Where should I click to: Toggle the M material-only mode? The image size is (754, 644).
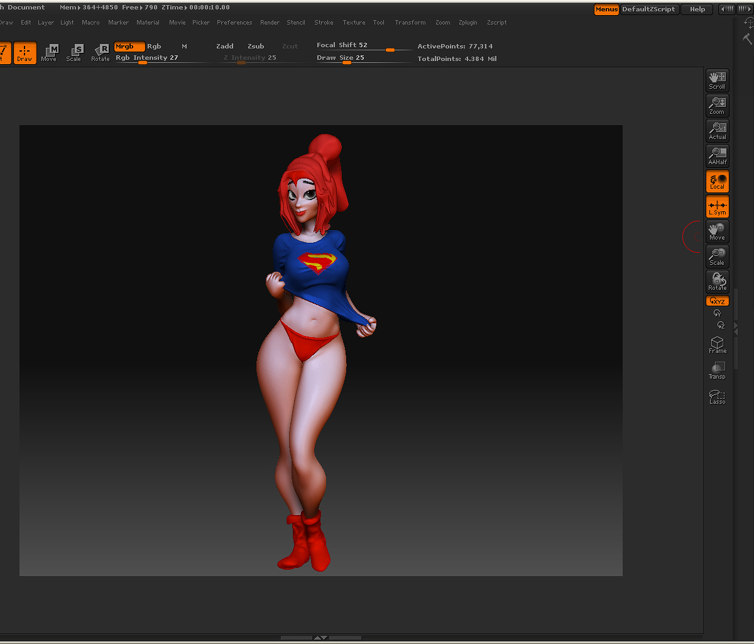coord(184,47)
